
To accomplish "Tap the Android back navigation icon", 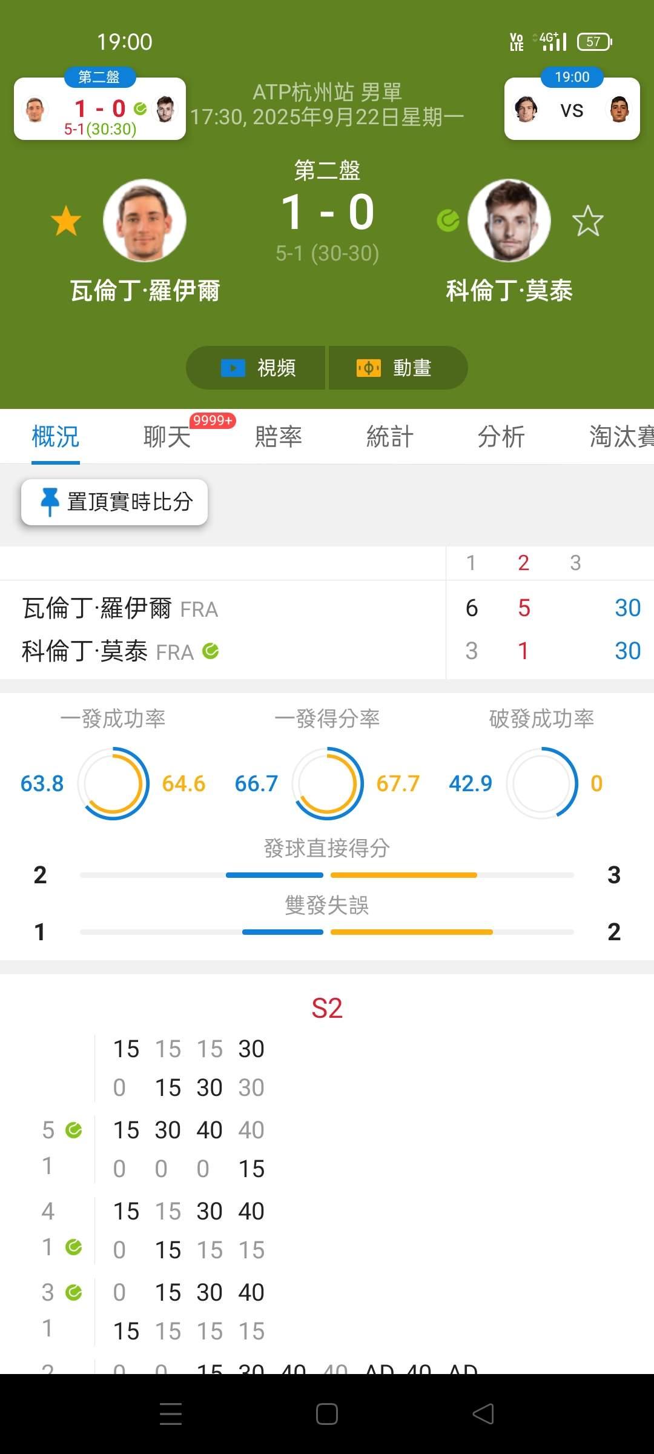I will click(483, 1414).
